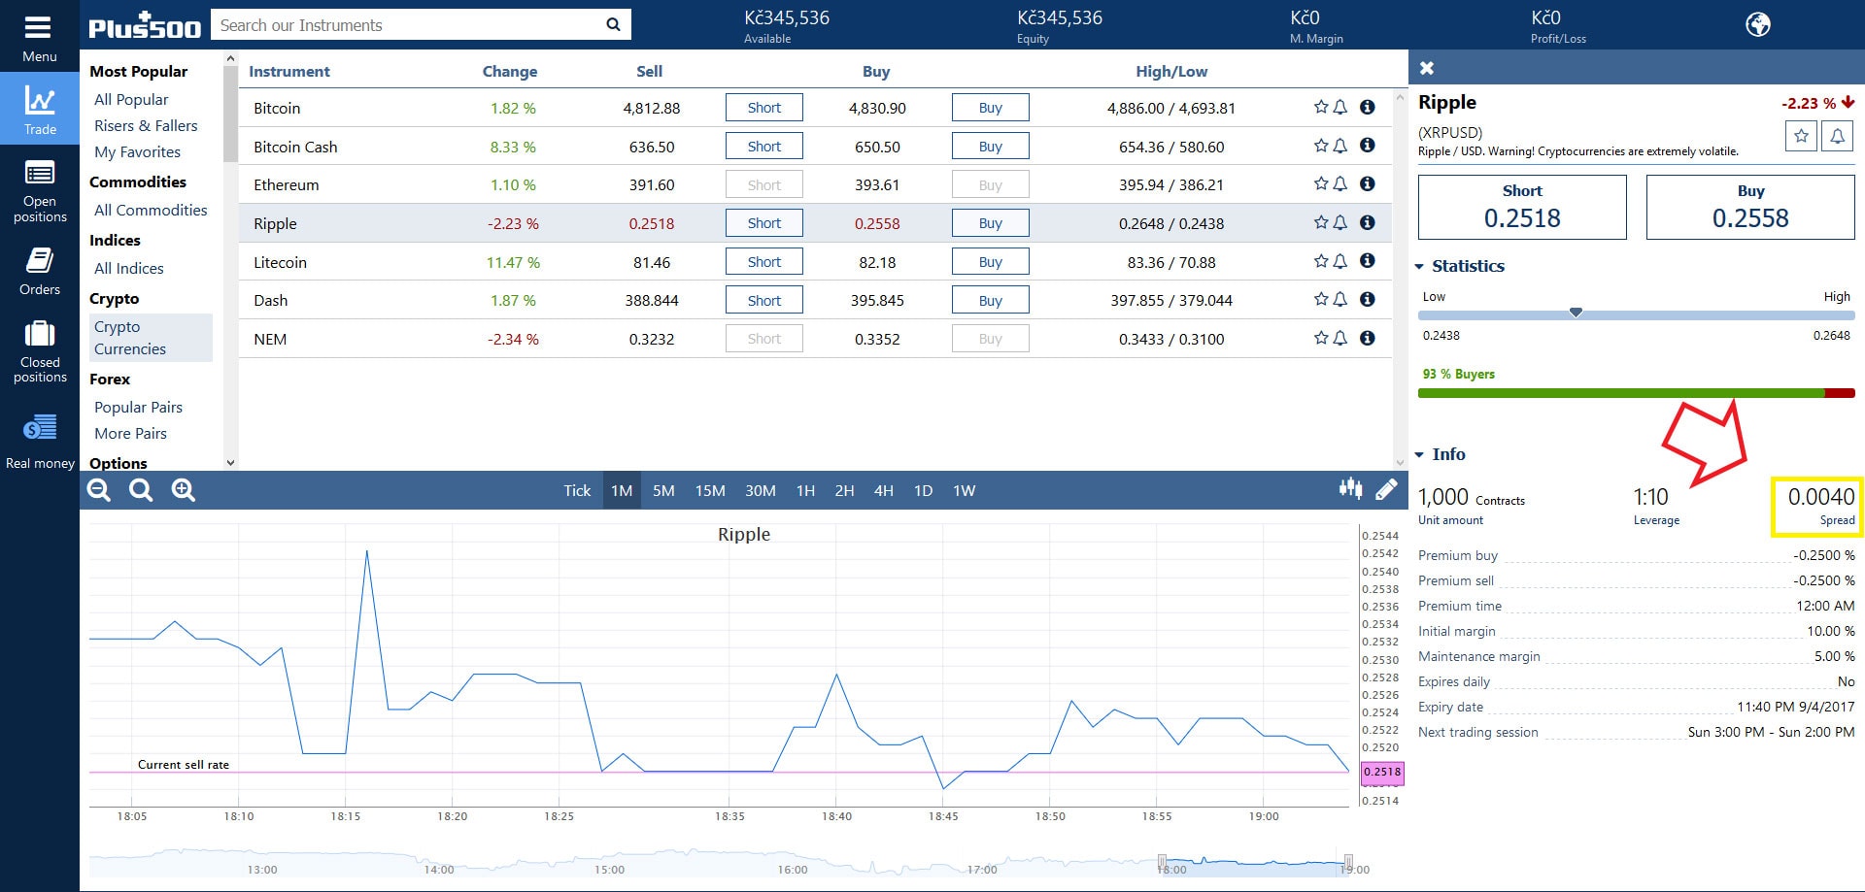1865x892 pixels.
Task: Click Short button for Dash
Action: coord(764,301)
